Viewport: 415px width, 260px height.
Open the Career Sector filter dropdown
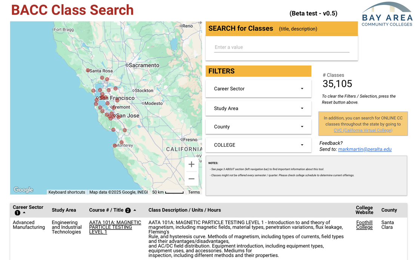(258, 89)
